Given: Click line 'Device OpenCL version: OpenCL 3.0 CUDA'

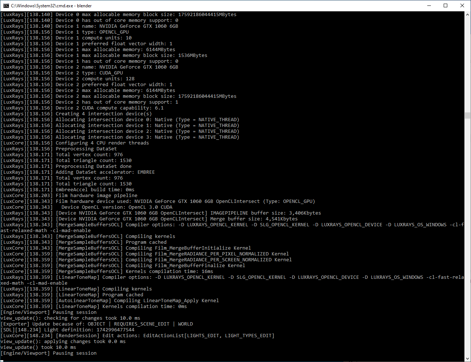Looking at the screenshot, I should tap(86, 207).
